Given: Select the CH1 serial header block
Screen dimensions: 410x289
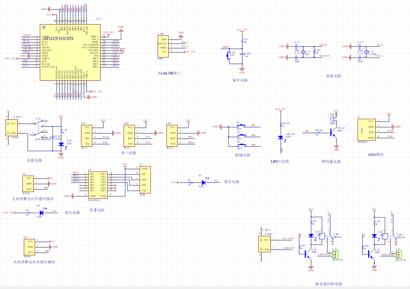Looking at the screenshot, I should [86, 135].
